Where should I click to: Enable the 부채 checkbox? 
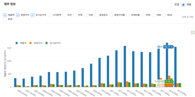(75, 15)
